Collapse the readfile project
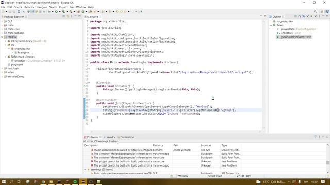Image resolution: width=330 pixels, height=185 pixels. click(2, 37)
